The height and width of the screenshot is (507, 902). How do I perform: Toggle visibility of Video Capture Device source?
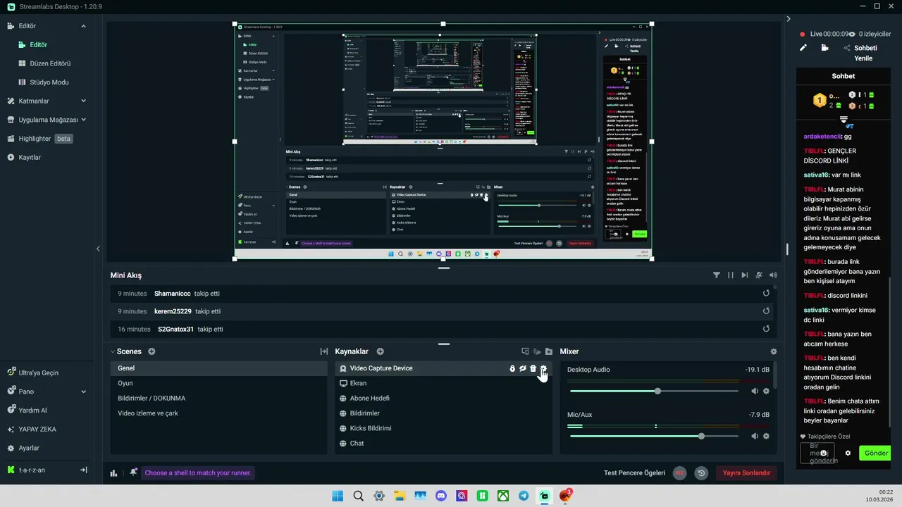[x=523, y=368]
